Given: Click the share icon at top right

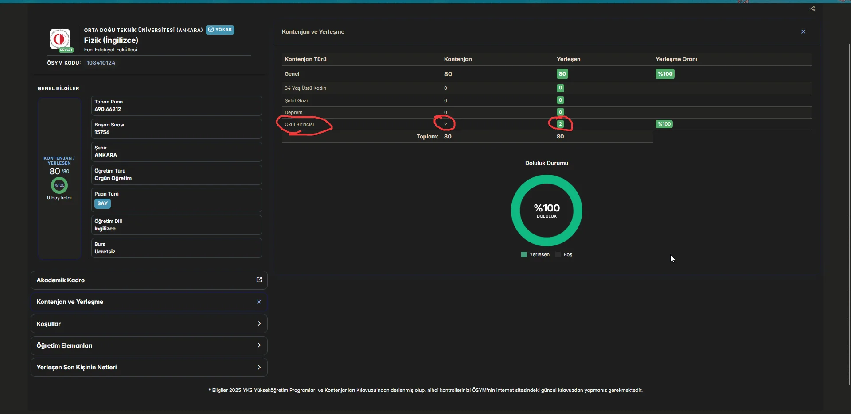Looking at the screenshot, I should click(x=812, y=8).
